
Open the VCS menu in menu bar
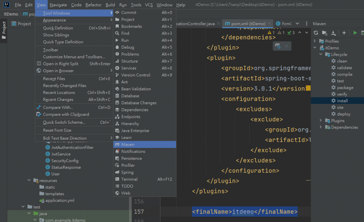point(149,5)
